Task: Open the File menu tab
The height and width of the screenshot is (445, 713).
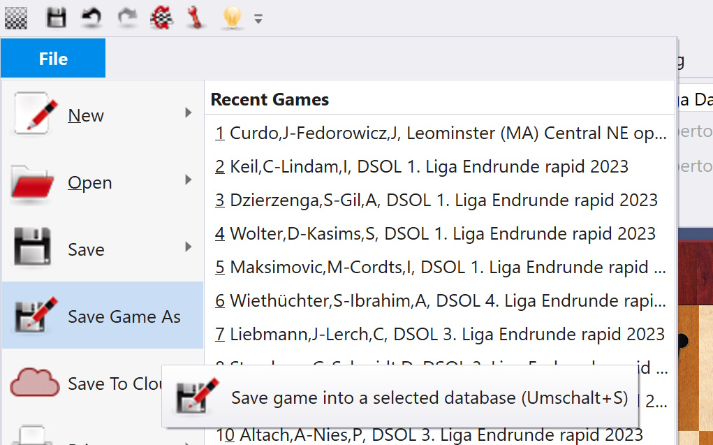Action: (52, 58)
